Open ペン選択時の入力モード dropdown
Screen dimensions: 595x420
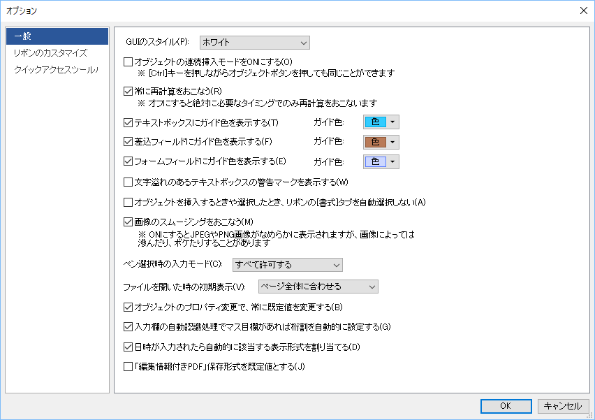(287, 265)
